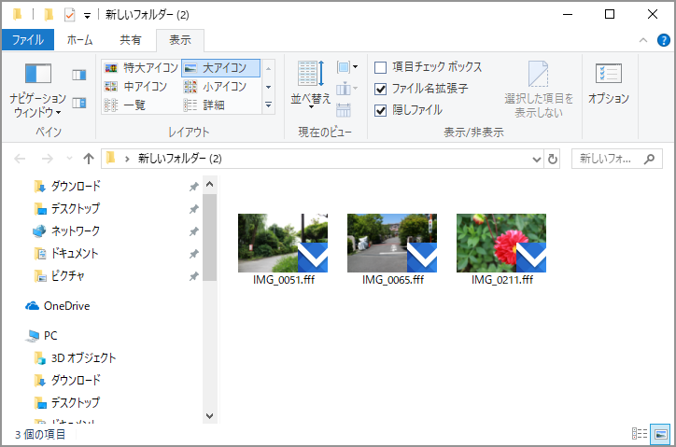Click address bar path 新しいフォルダー (2)

point(180,159)
